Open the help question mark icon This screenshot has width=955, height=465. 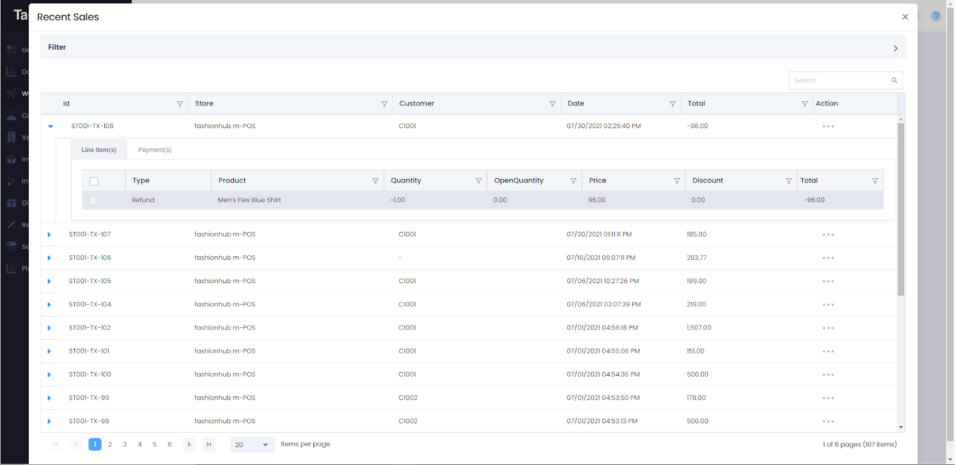(x=936, y=16)
